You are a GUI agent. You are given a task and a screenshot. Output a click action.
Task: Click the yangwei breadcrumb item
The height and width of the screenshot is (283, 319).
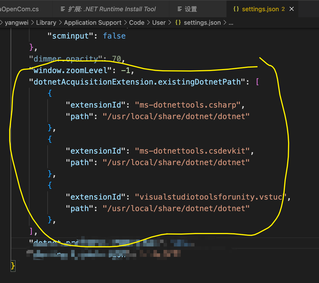17,22
